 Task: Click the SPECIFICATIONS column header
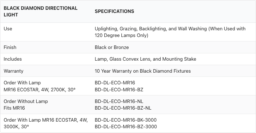114,11
